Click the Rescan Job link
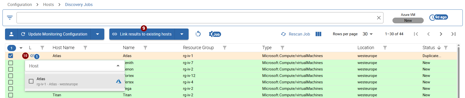Viewport: 465px width, 98px height. (x=295, y=34)
